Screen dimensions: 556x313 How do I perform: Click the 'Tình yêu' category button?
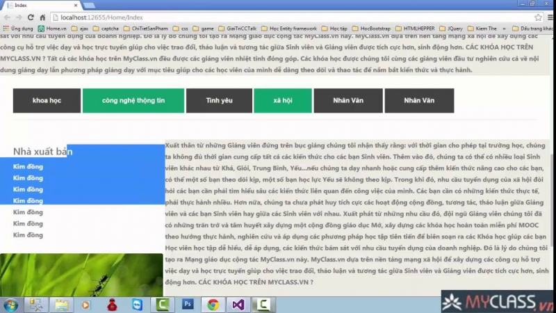[219, 101]
